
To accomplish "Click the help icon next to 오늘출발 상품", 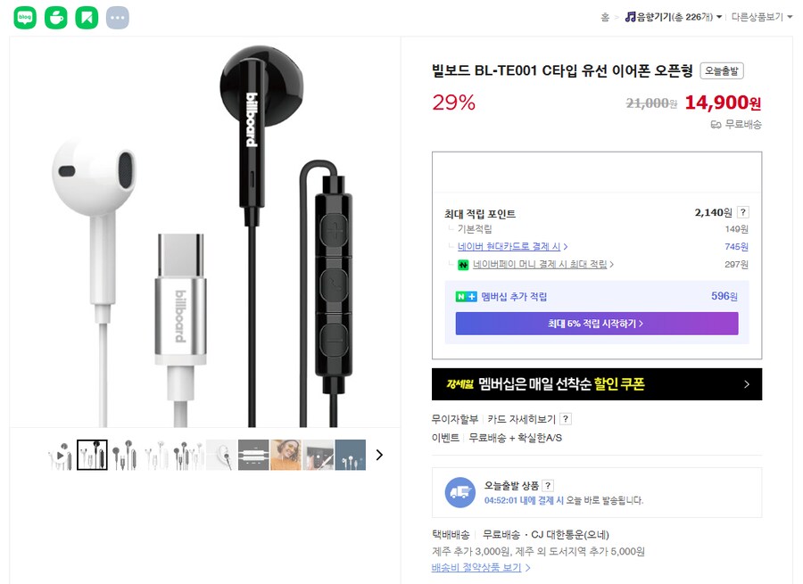I will 548,485.
